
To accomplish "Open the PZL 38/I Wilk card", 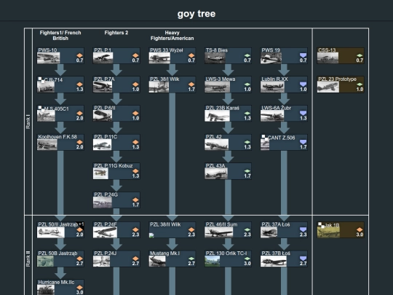I will coord(172,84).
